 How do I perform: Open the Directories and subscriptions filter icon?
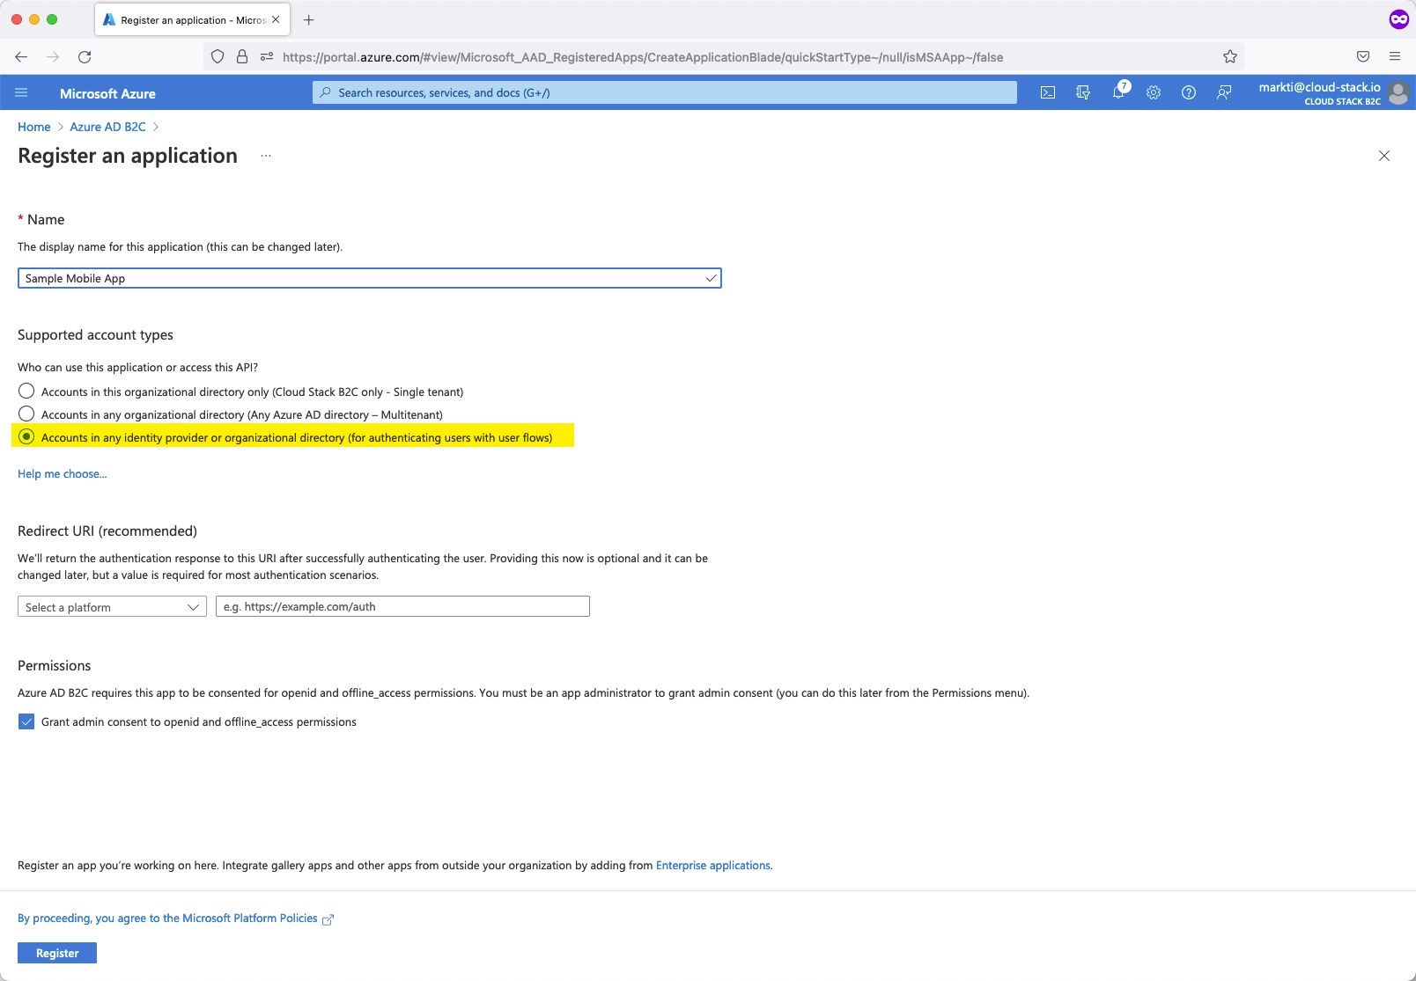click(1083, 92)
